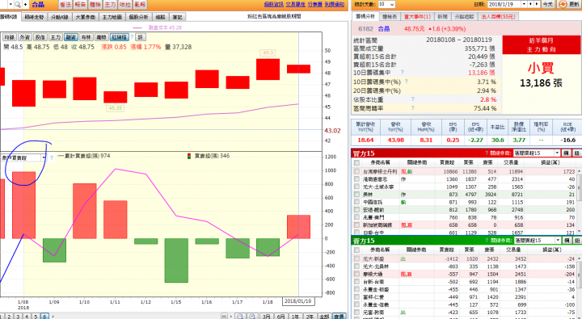The width and height of the screenshot is (582, 319).
Task: Click help icon next to 10日籌碼集中
Action: point(402,72)
